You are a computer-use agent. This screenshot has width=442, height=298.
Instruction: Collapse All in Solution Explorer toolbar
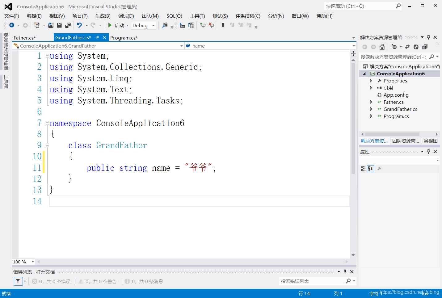425,47
